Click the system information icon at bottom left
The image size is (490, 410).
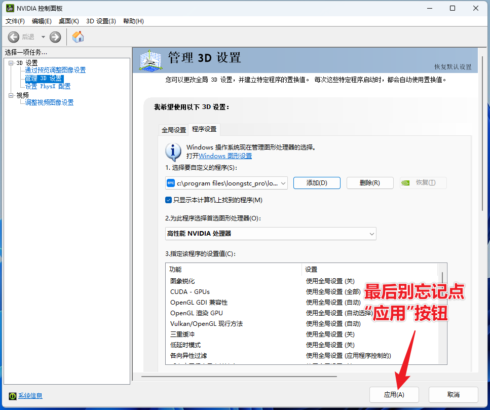(x=13, y=396)
